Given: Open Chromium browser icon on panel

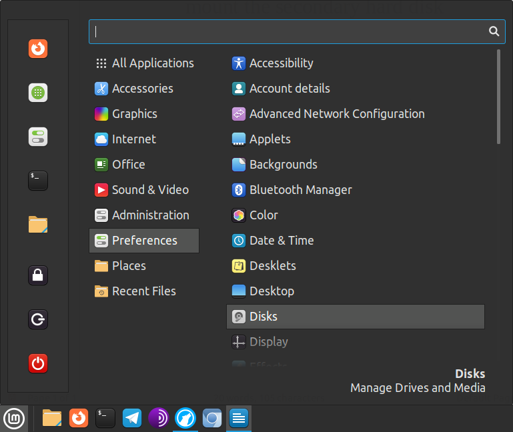Looking at the screenshot, I should [212, 418].
